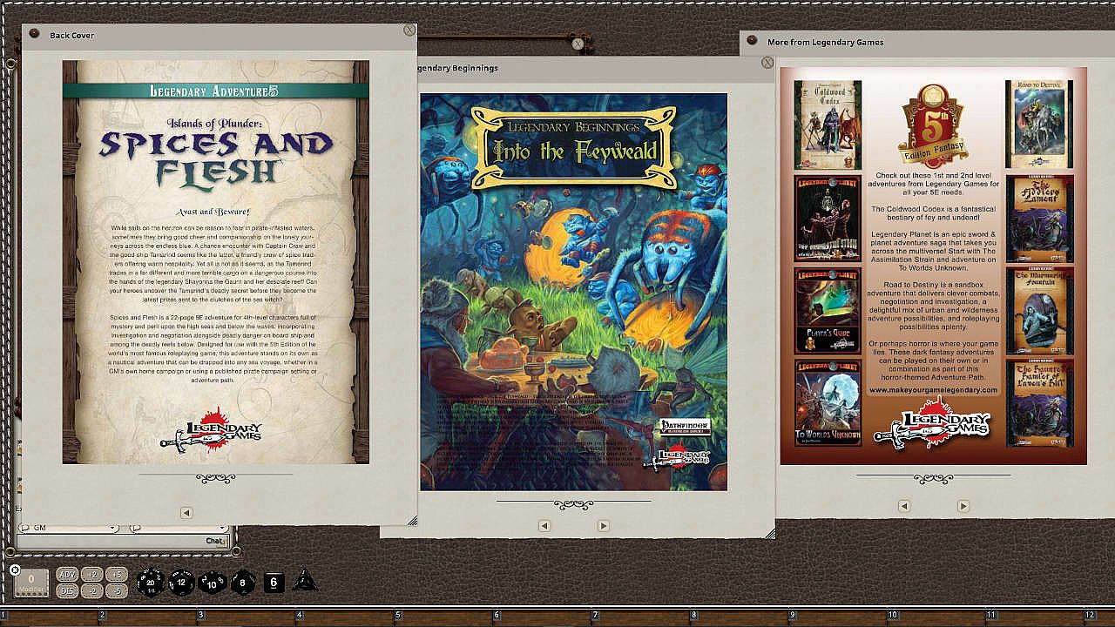Click the Haunted Hamlet of Raven's Hill cover
The width and height of the screenshot is (1115, 627).
tap(1039, 403)
